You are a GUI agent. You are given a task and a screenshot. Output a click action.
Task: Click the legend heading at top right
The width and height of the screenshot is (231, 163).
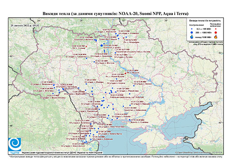click(205, 21)
